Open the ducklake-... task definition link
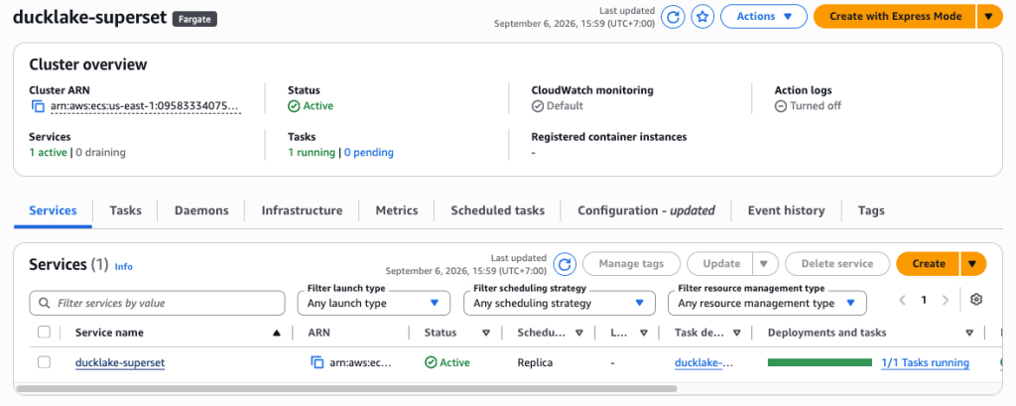Image resolution: width=1016 pixels, height=406 pixels. (x=703, y=362)
